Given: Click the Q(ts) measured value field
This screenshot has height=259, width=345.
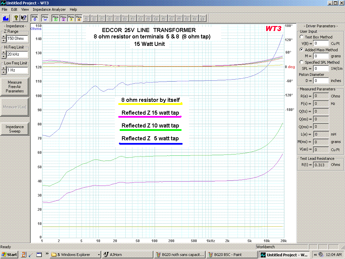Looking at the screenshot, I should (x=321, y=111).
